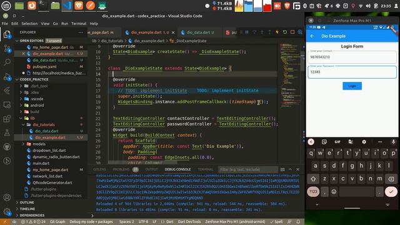Tap the Login button in app
The image size is (400, 225).
(x=352, y=86)
